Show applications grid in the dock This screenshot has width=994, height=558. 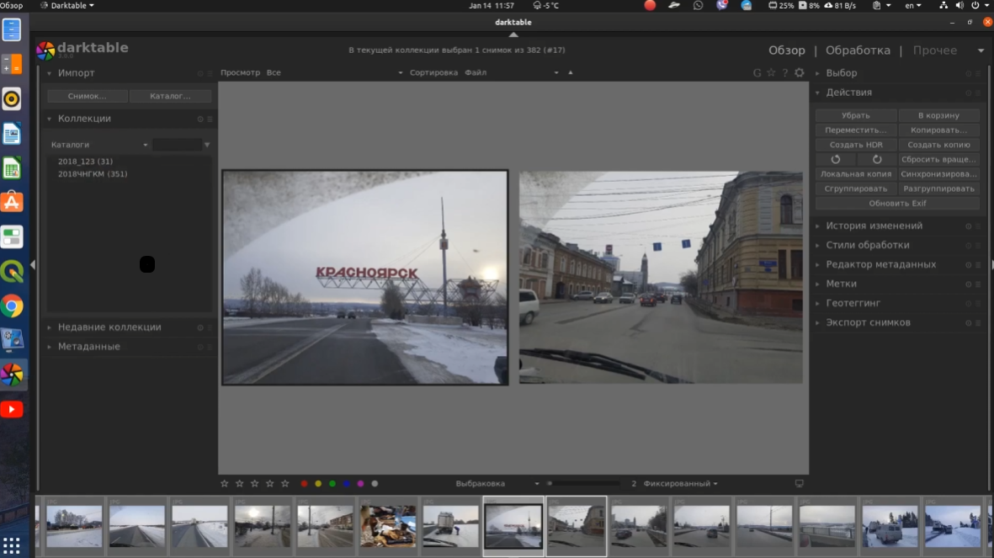[12, 545]
